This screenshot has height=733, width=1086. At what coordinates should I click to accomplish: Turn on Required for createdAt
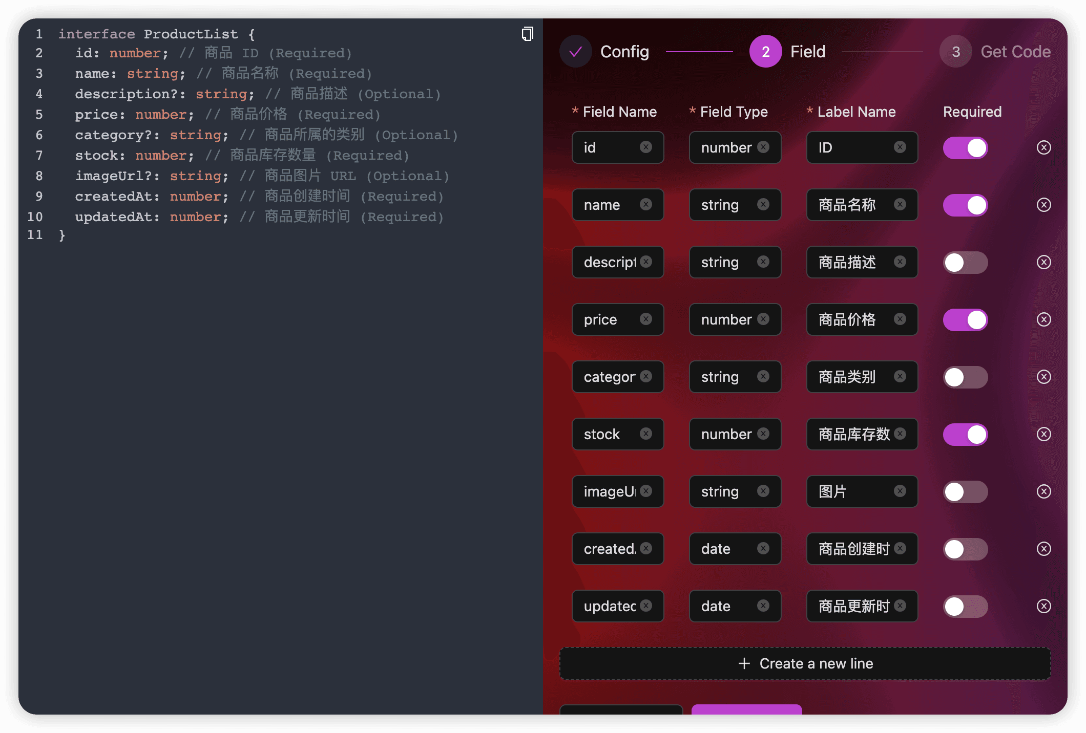(x=965, y=549)
